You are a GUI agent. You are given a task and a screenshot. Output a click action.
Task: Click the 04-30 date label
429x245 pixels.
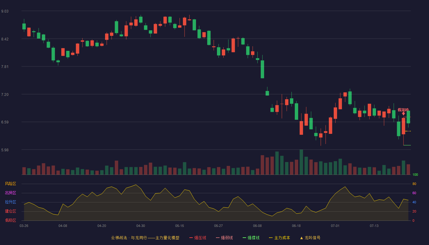141,226
